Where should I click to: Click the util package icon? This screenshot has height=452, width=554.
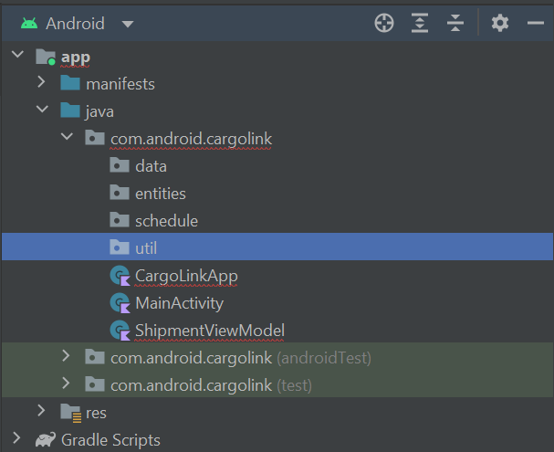coord(120,247)
